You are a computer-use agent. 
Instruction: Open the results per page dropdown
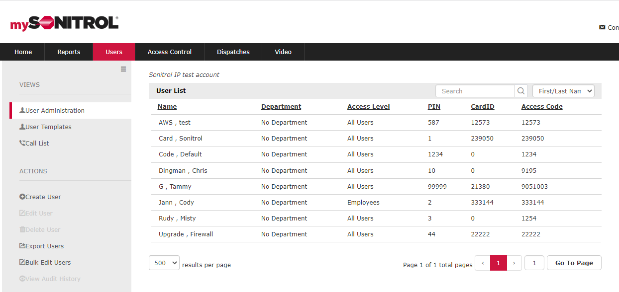pos(164,263)
